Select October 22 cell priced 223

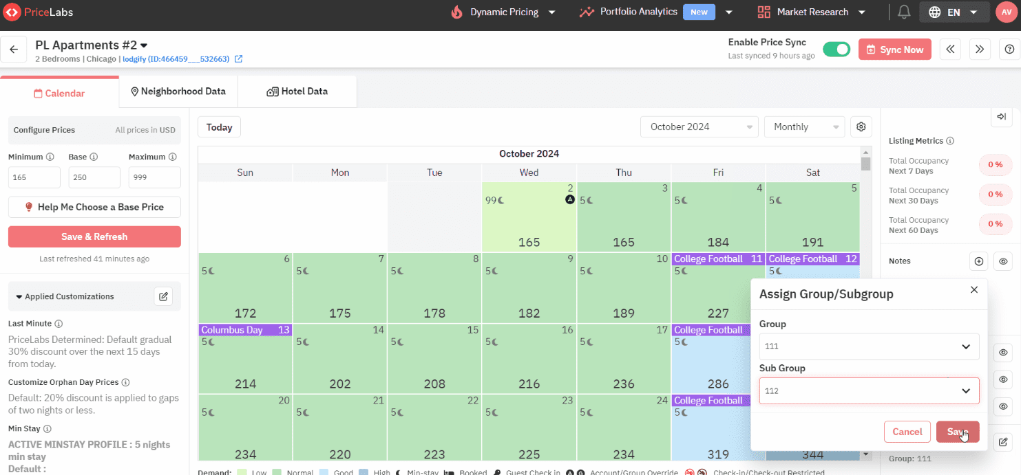[x=434, y=428]
